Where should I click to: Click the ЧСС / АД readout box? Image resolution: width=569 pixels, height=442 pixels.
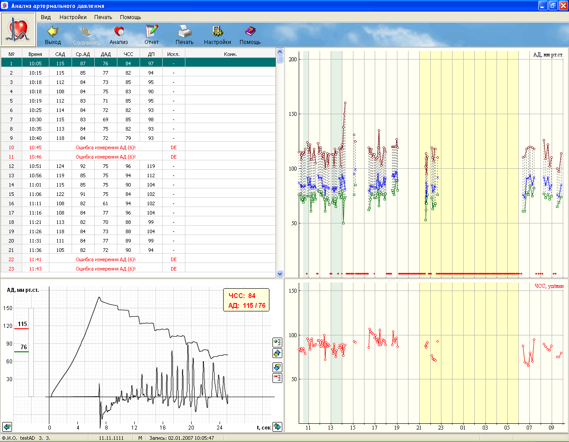pyautogui.click(x=246, y=300)
